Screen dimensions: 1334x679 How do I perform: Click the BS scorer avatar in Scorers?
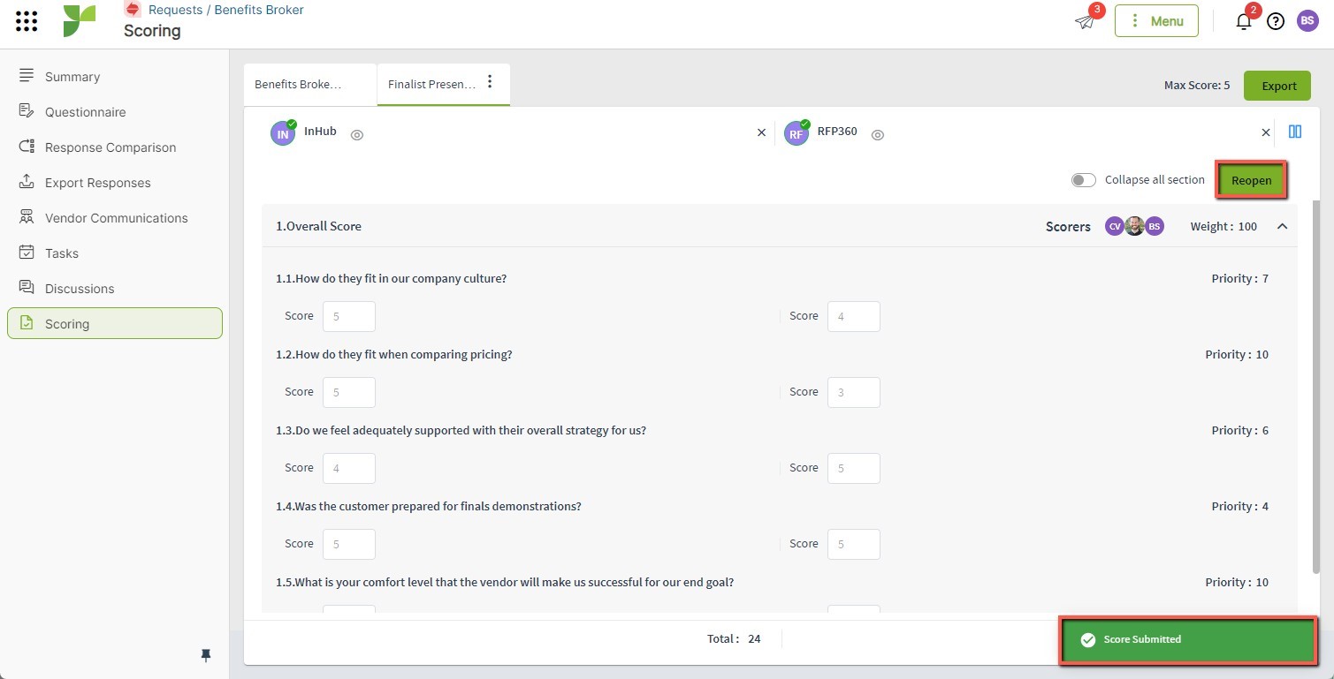[1155, 226]
